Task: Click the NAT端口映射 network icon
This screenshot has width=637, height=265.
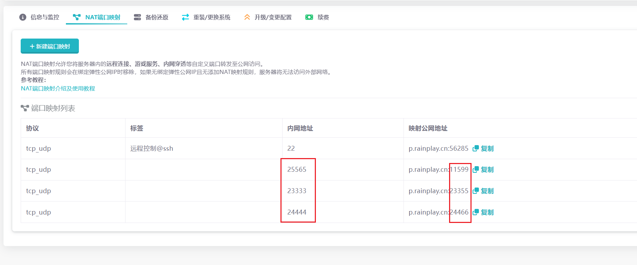Action: [x=76, y=17]
